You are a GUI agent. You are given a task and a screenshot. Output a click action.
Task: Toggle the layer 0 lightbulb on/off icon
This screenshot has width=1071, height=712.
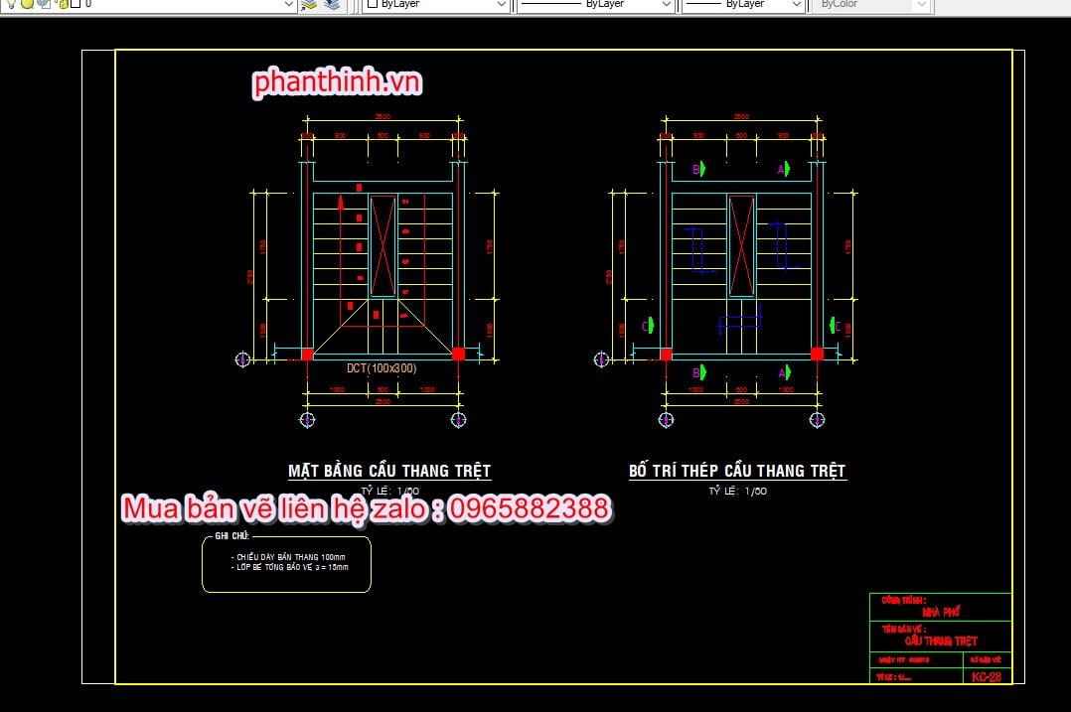[11, 3]
